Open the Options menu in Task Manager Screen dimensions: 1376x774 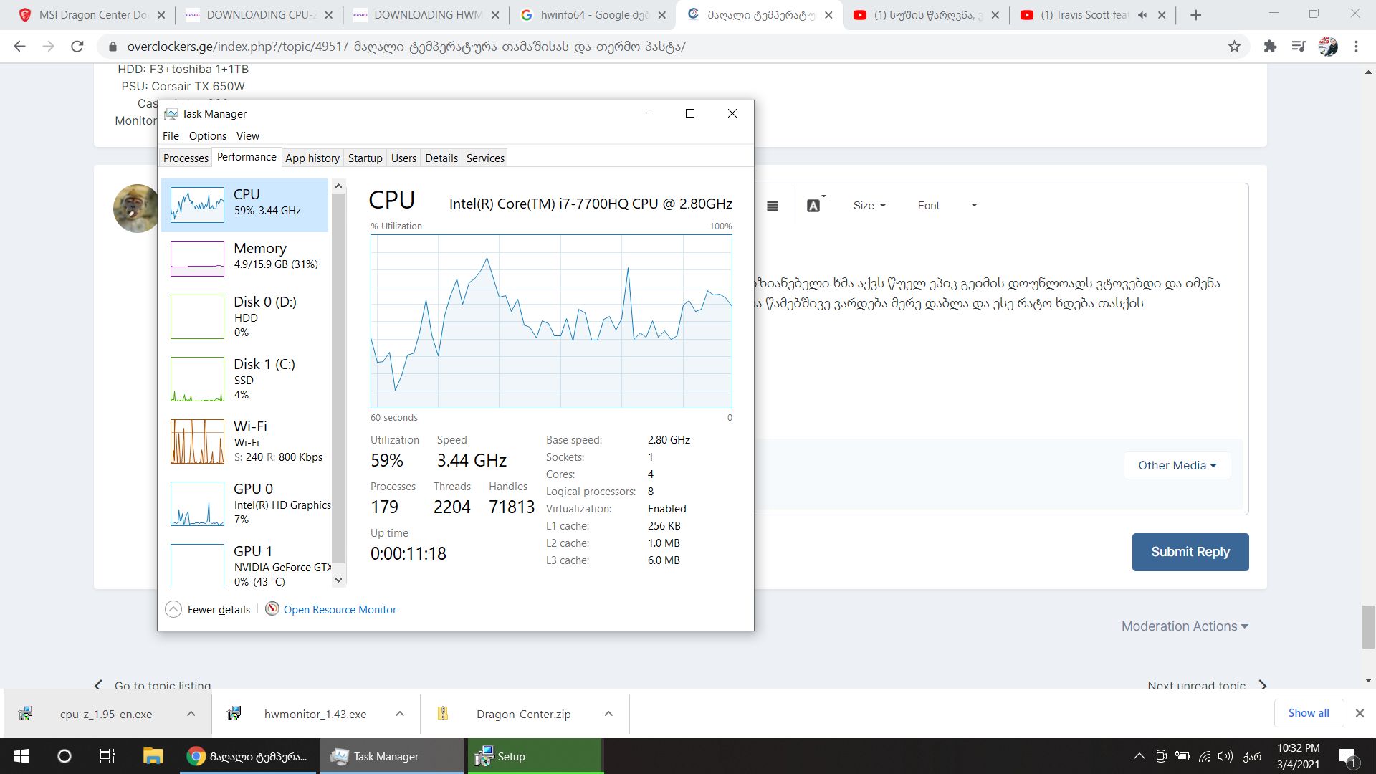[207, 136]
